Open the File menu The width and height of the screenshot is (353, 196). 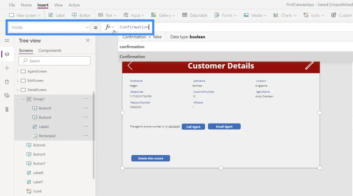(x=12, y=5)
